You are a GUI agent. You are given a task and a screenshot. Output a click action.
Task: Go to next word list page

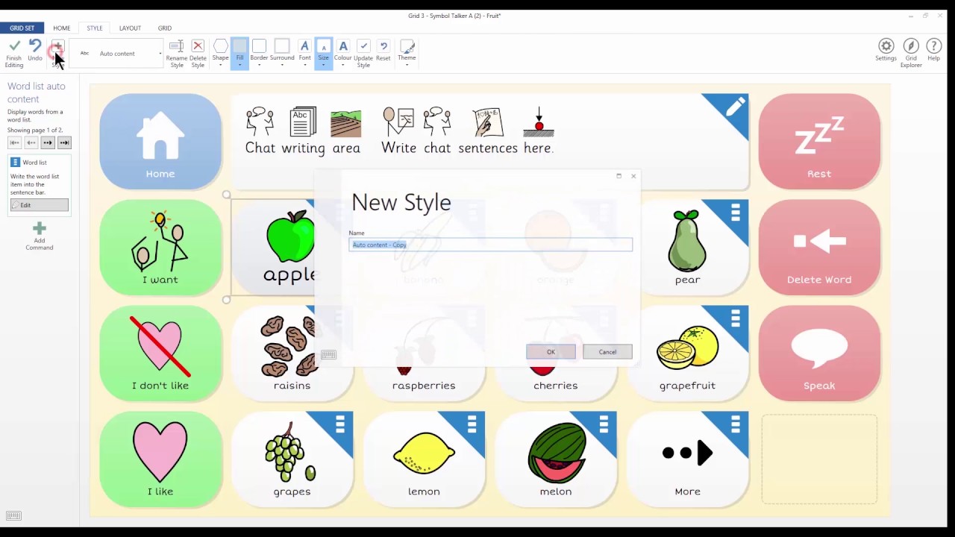pyautogui.click(x=48, y=142)
